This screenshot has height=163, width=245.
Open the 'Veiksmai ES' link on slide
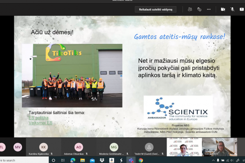[40, 123]
